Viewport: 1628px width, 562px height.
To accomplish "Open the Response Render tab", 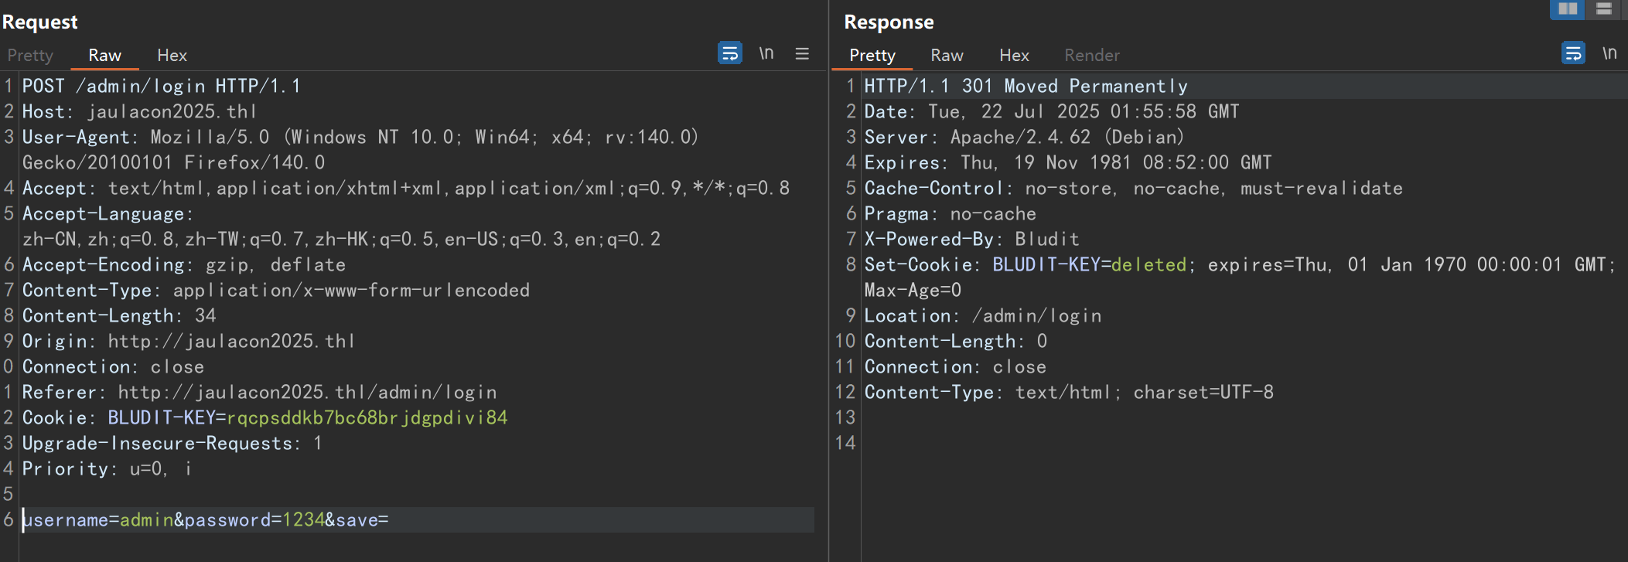I will tap(1091, 55).
